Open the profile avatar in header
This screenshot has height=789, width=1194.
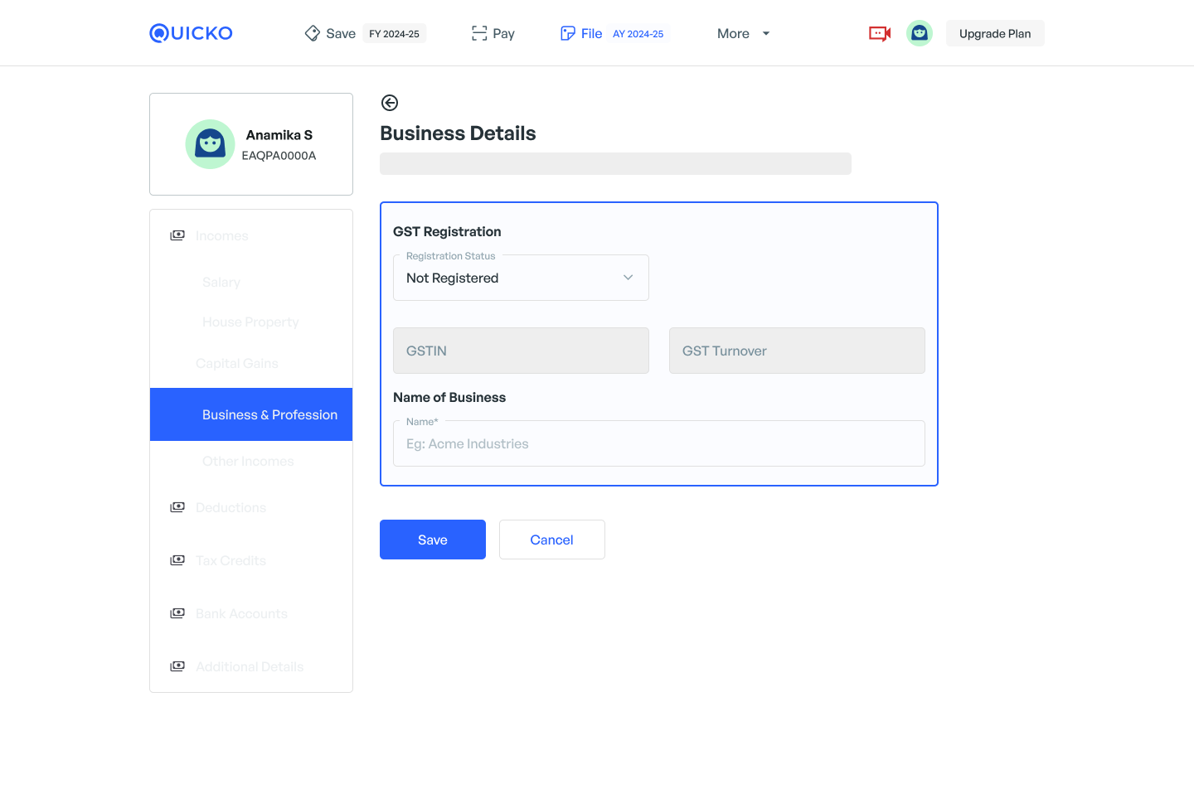pos(919,33)
